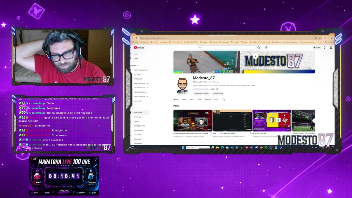Open Sky Sport F1 subscription
The width and height of the screenshot is (352, 198).
138,75
